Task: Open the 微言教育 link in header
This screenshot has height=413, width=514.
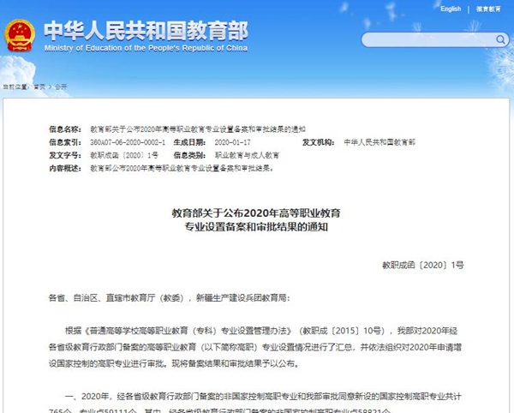Action: pyautogui.click(x=489, y=9)
